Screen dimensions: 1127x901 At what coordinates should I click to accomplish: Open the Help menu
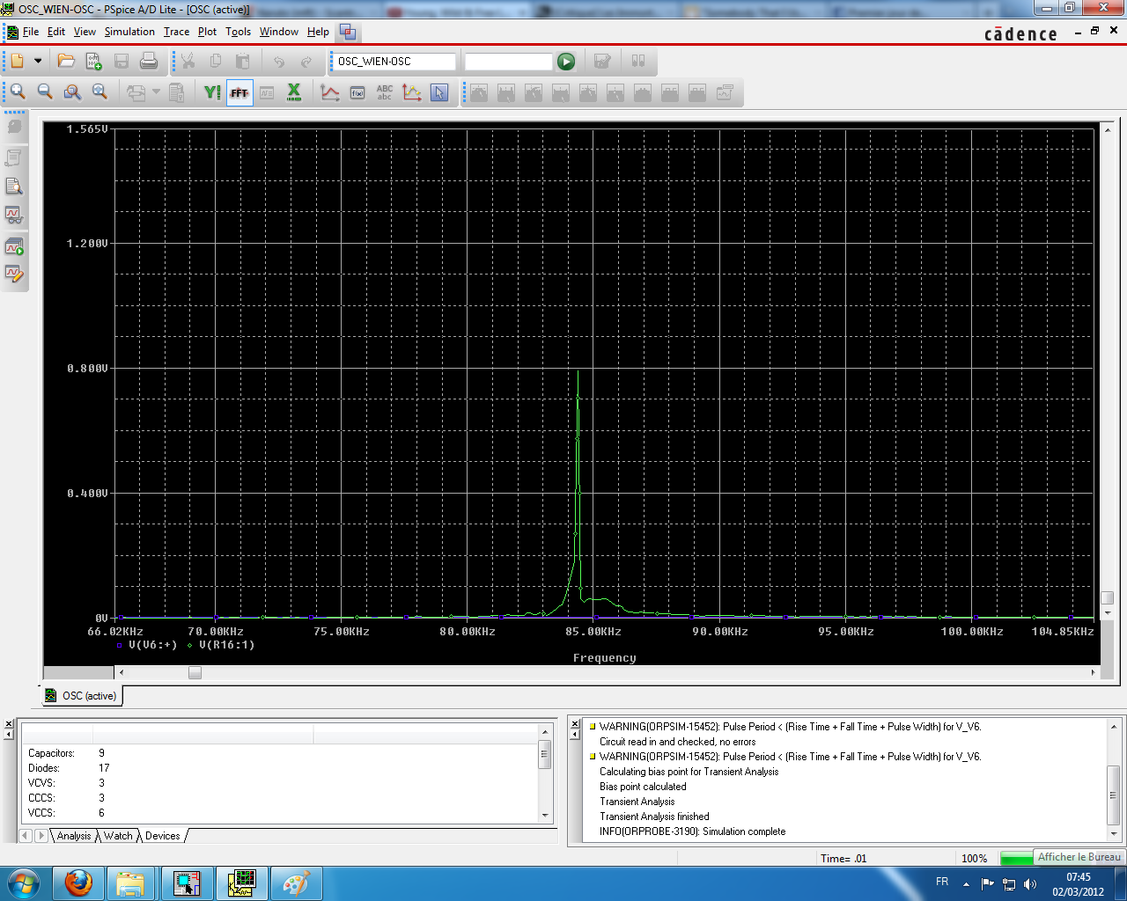point(318,32)
